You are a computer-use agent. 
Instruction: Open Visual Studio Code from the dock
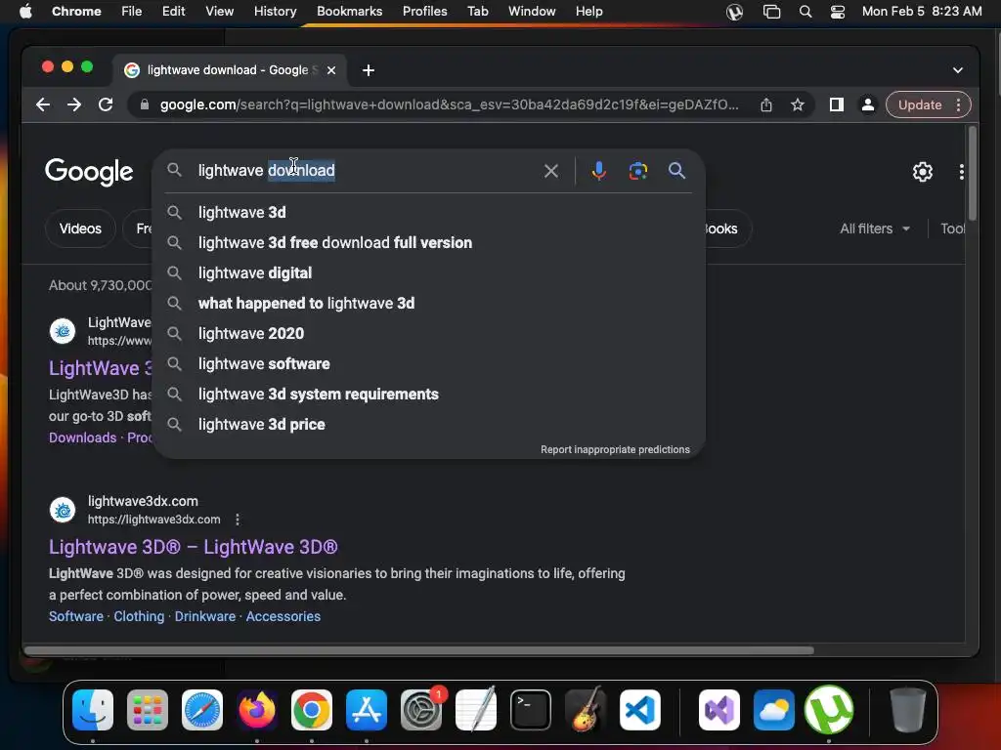639,710
